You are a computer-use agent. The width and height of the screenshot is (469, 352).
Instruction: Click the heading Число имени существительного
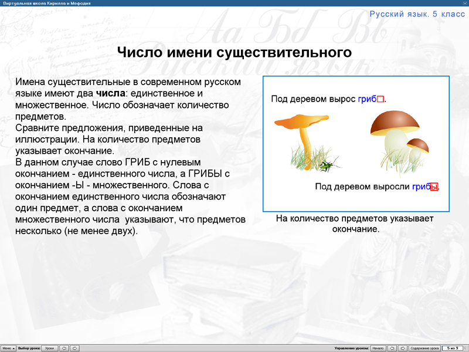[x=235, y=52]
